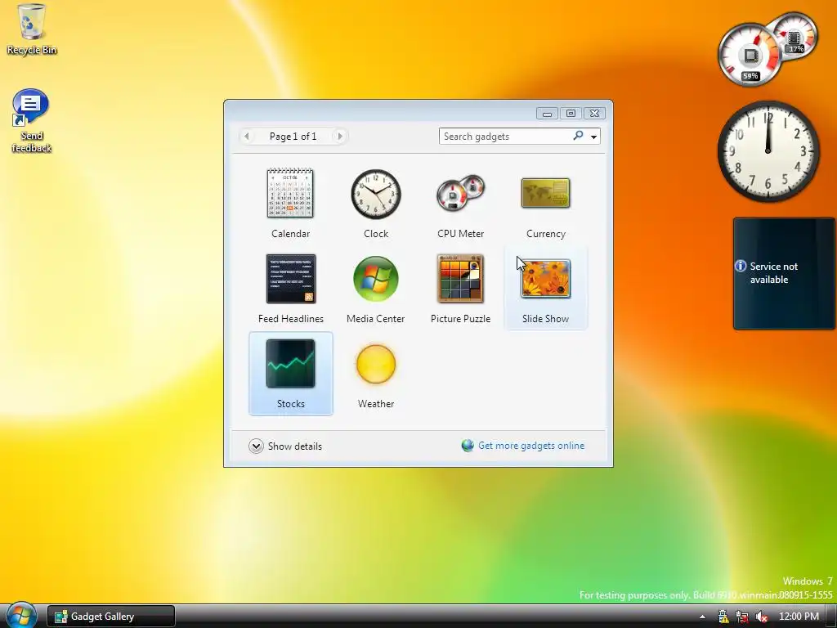
Task: Click Gadget Gallery taskbar button
Action: (x=111, y=617)
